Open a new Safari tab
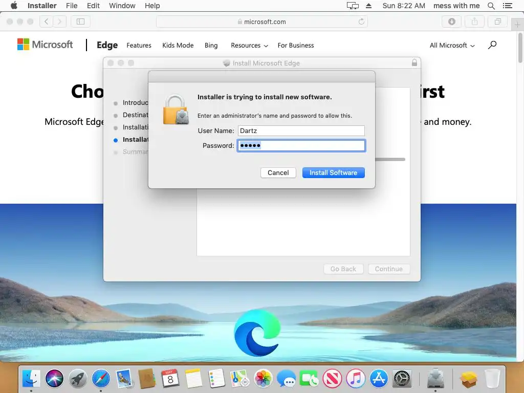This screenshot has width=524, height=393. 517,25
